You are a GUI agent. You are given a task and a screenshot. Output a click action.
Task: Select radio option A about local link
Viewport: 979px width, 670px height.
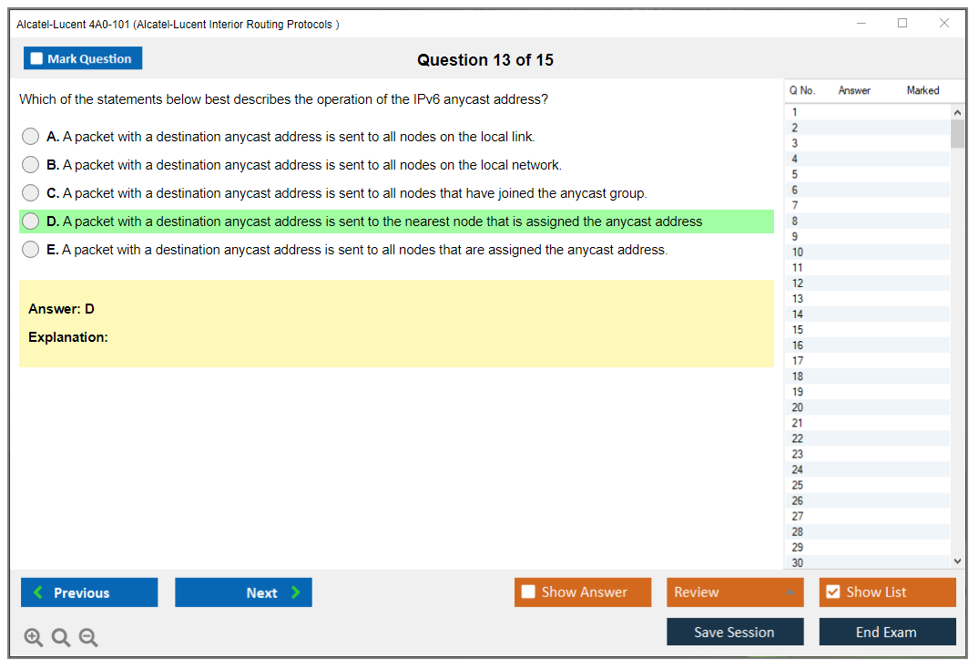coord(31,137)
